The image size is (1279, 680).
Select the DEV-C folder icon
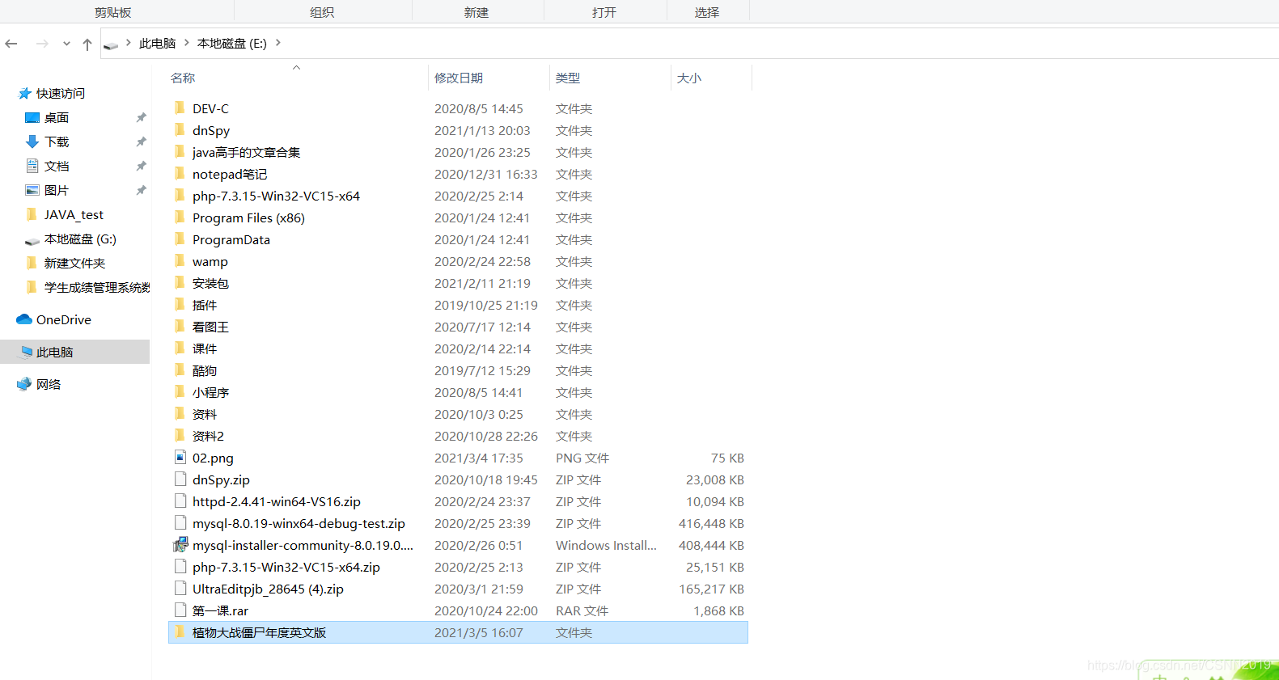coord(180,108)
